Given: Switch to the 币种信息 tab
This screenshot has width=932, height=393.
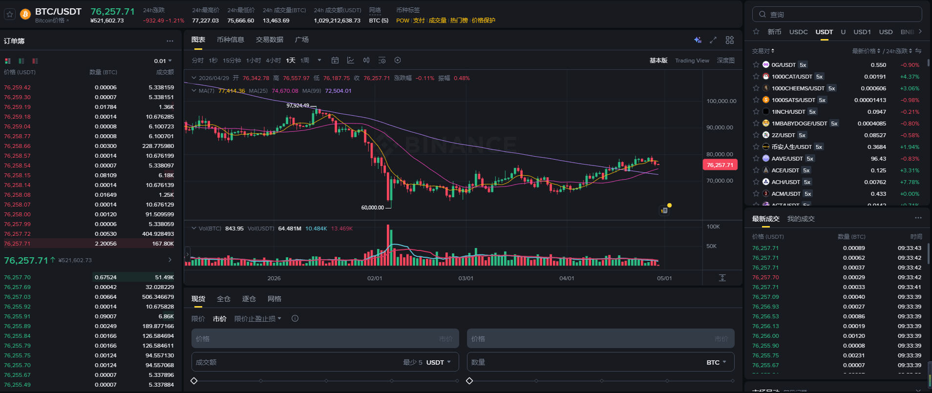Looking at the screenshot, I should (x=231, y=40).
